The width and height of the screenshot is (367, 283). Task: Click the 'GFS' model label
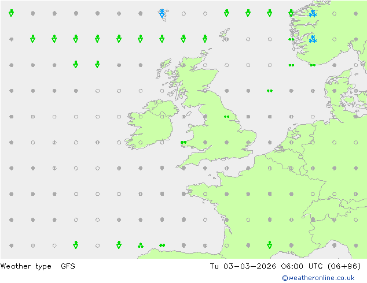[x=68, y=266]
